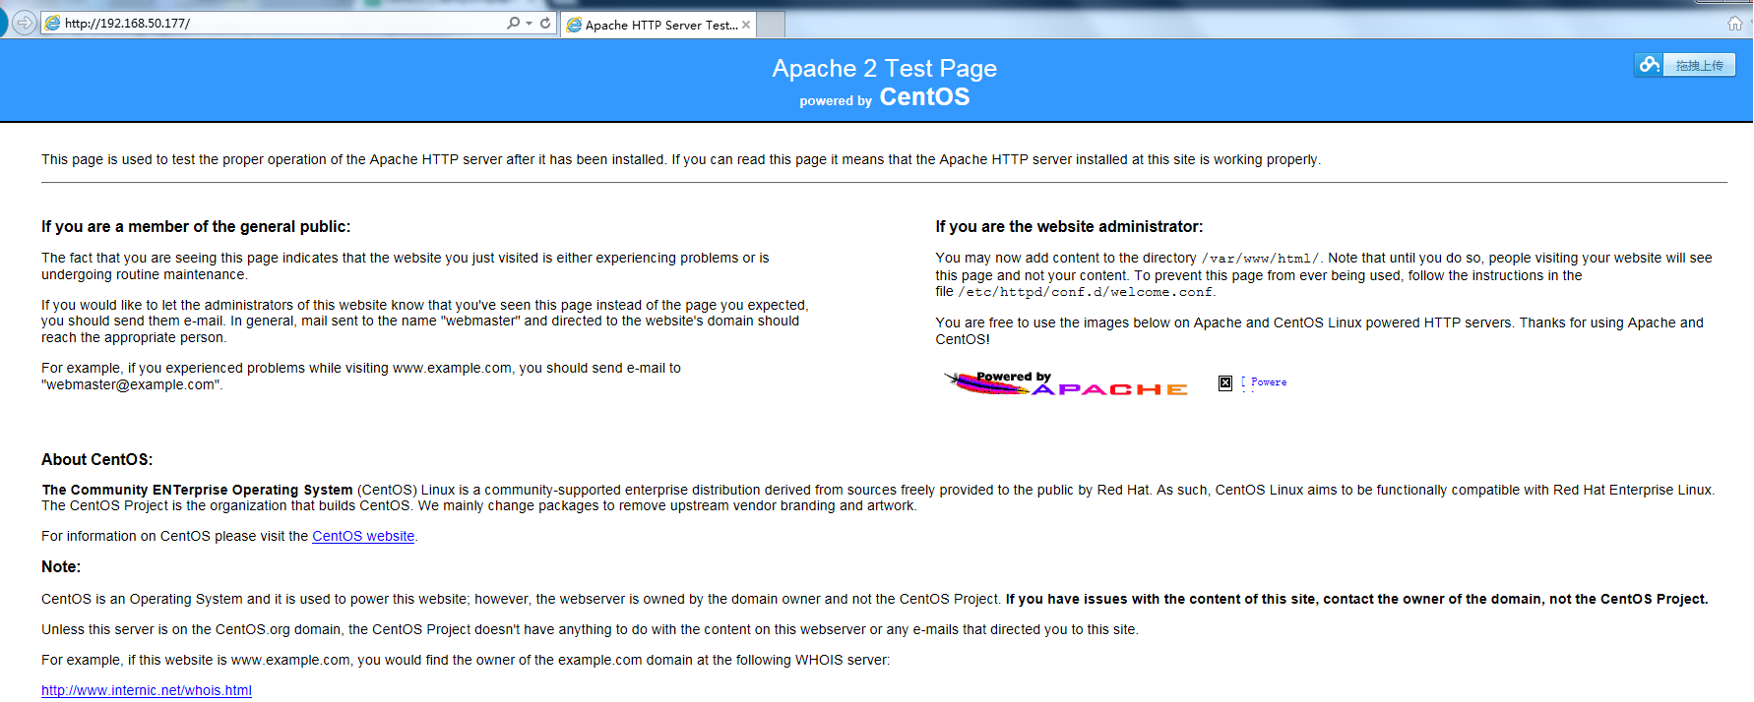The image size is (1754, 702).
Task: Click the search magnifier icon in address bar
Action: coord(513,23)
